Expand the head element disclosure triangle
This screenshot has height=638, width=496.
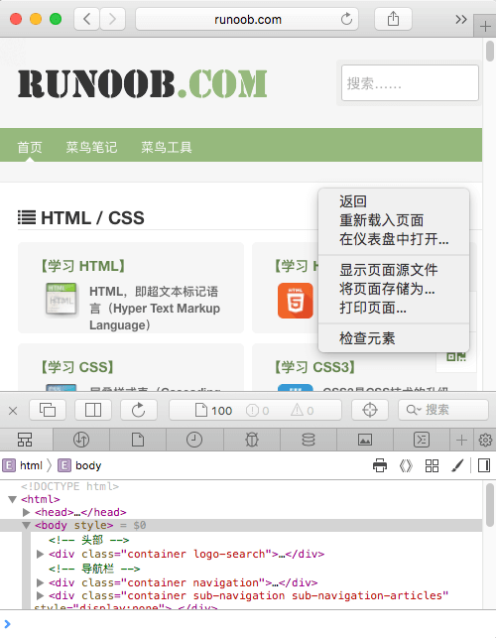click(27, 512)
